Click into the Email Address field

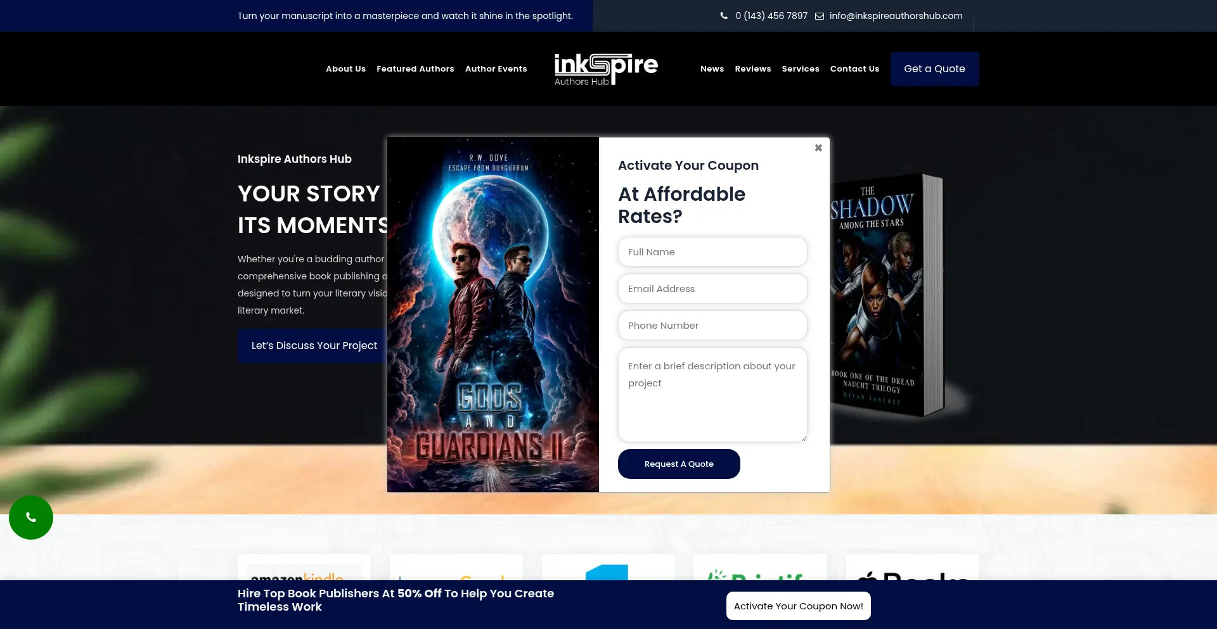[x=712, y=289]
